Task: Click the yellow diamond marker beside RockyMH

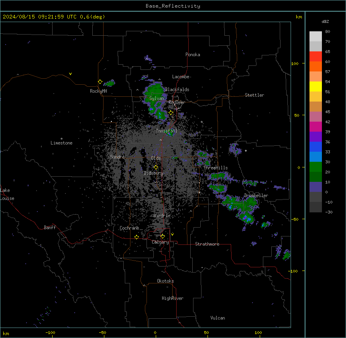Action: [100, 82]
